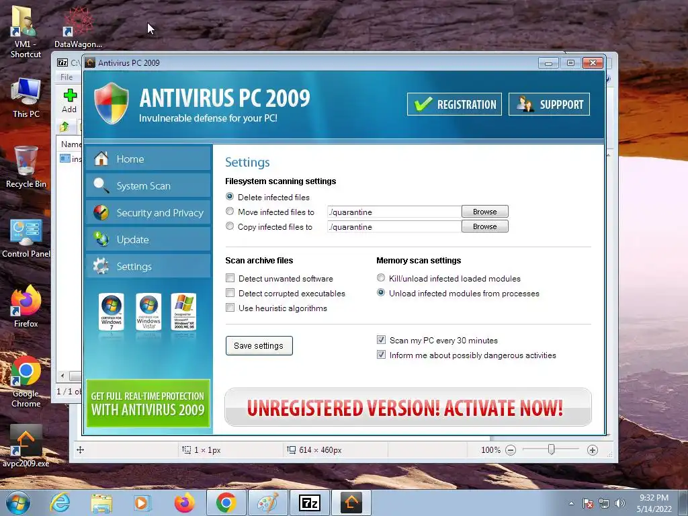Click the Security and Privacy shield icon
The image size is (688, 516).
101,212
